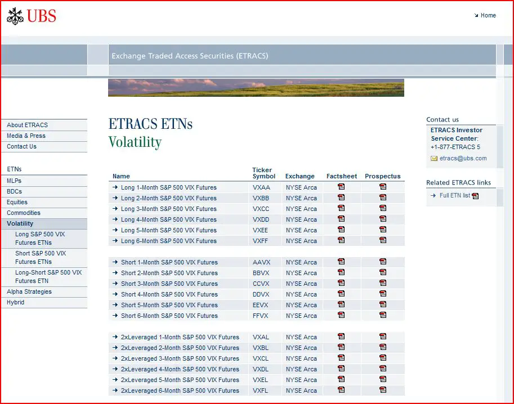The image size is (514, 404).
Task: Open the PDF icon beside Full ETN list
Action: (475, 196)
